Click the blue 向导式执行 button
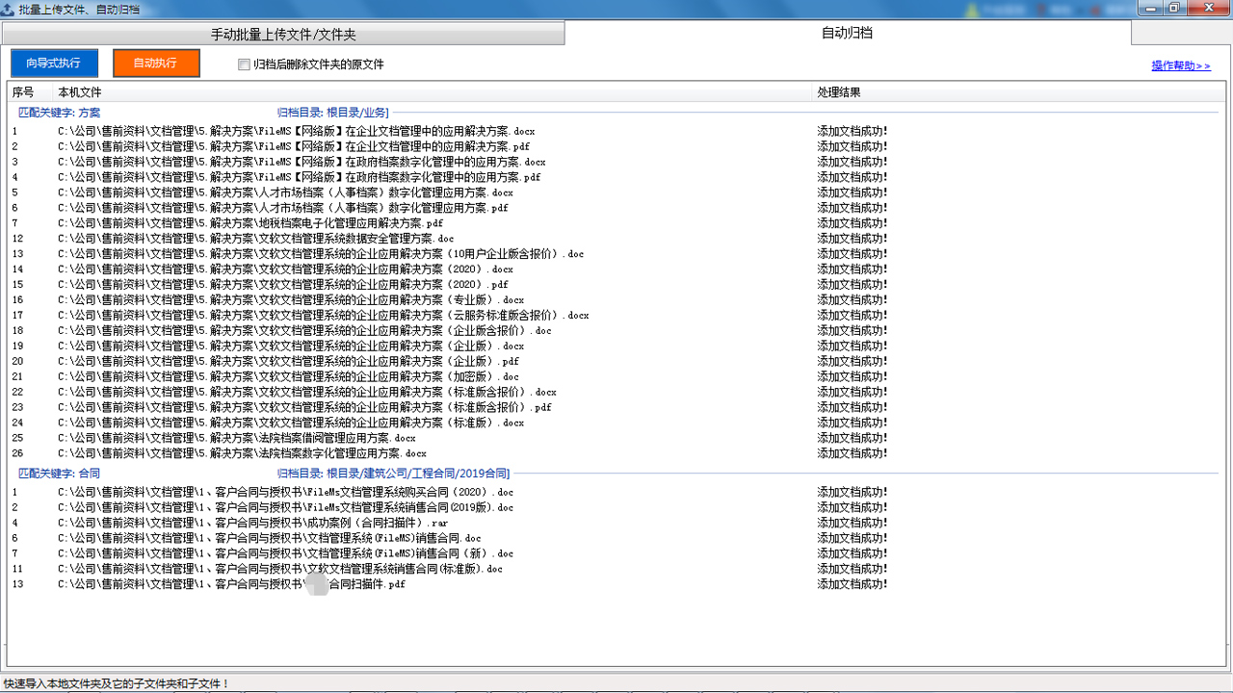Screen dimensions: 1233x693 click(54, 64)
